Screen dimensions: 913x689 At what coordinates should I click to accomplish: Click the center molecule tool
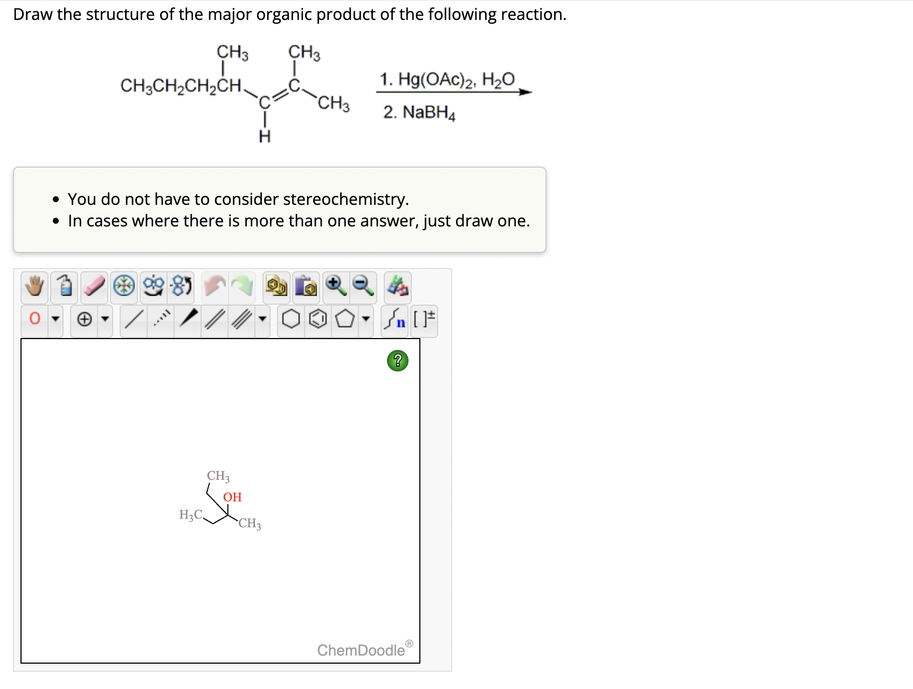click(123, 286)
